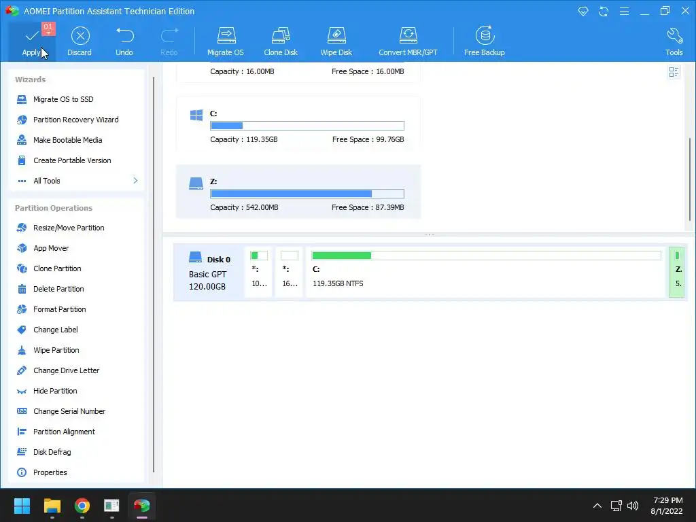Open the Migrate OS toolbar tool
The width and height of the screenshot is (696, 522).
tap(226, 41)
